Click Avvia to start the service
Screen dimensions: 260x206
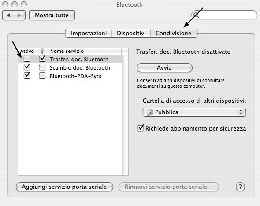pyautogui.click(x=164, y=68)
